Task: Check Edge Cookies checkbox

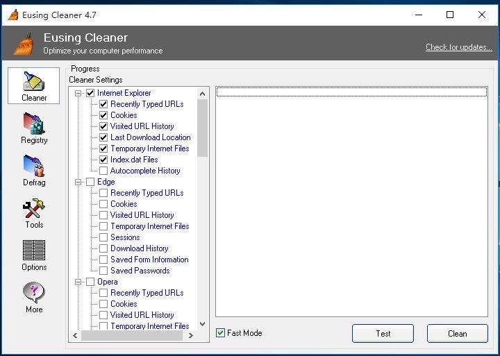Action: [x=103, y=204]
